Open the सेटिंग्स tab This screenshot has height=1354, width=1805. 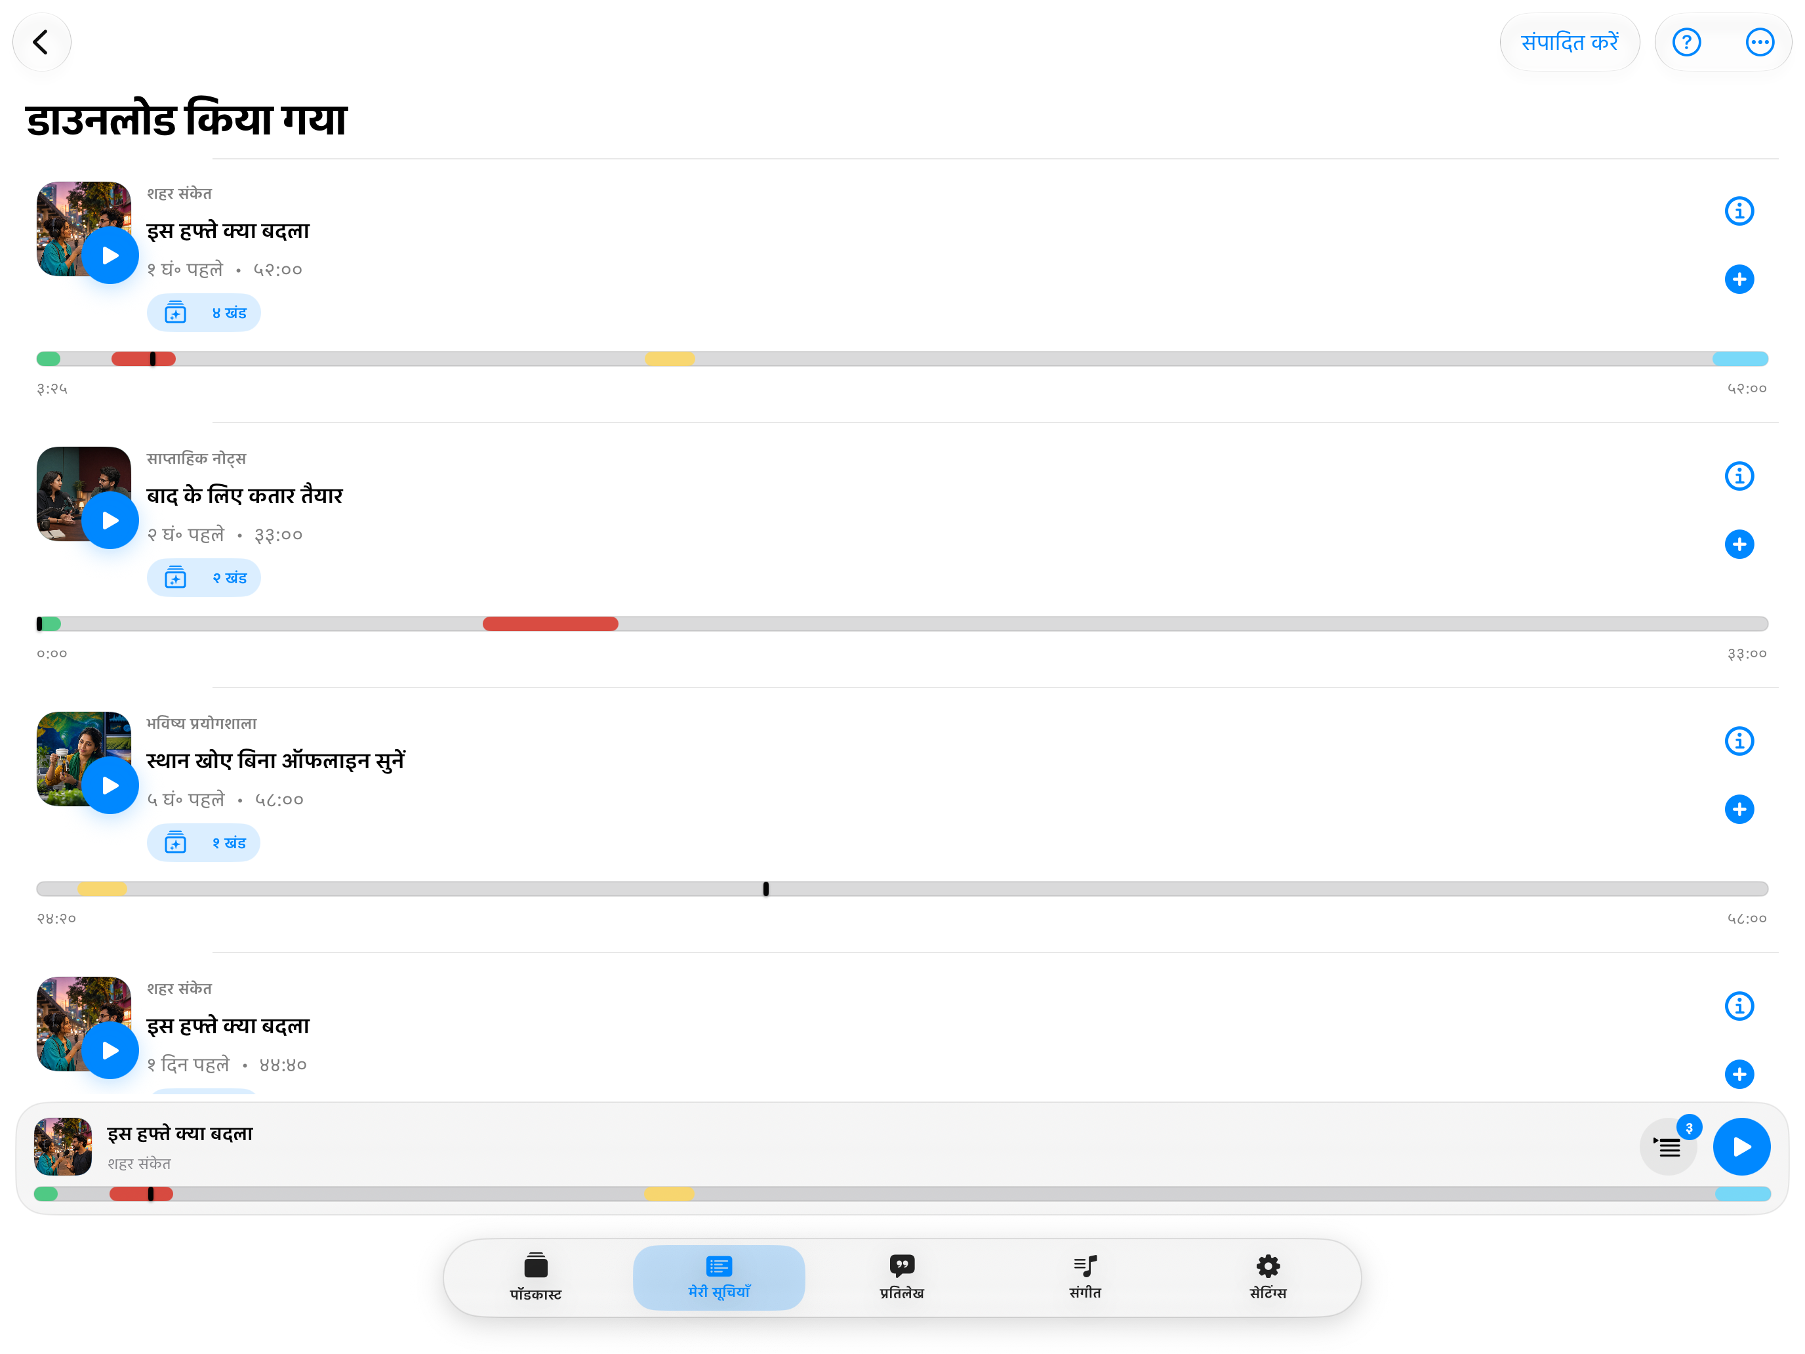point(1268,1277)
